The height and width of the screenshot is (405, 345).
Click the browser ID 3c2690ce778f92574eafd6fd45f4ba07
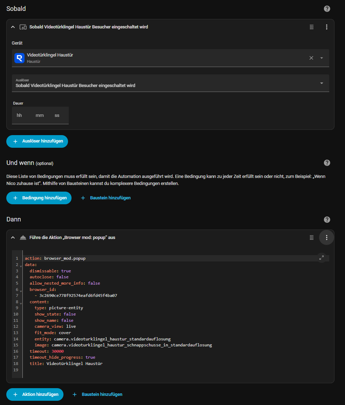coord(78,296)
